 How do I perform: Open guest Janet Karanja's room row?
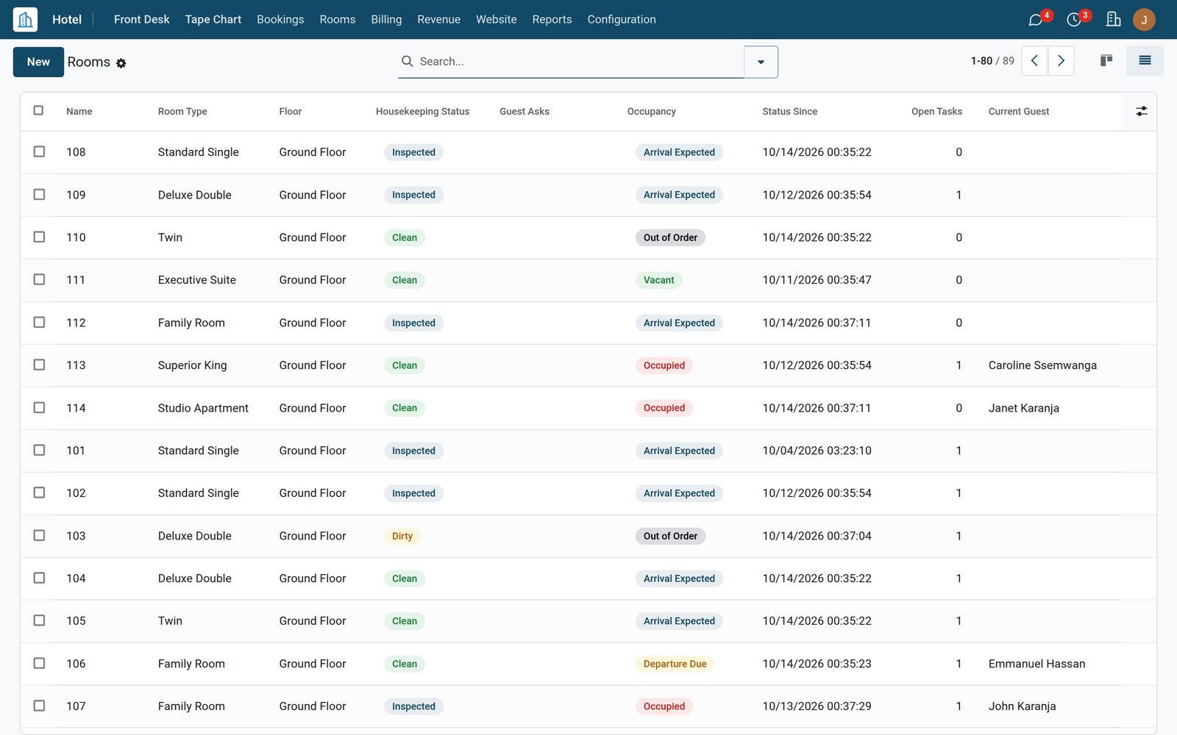tap(588, 408)
